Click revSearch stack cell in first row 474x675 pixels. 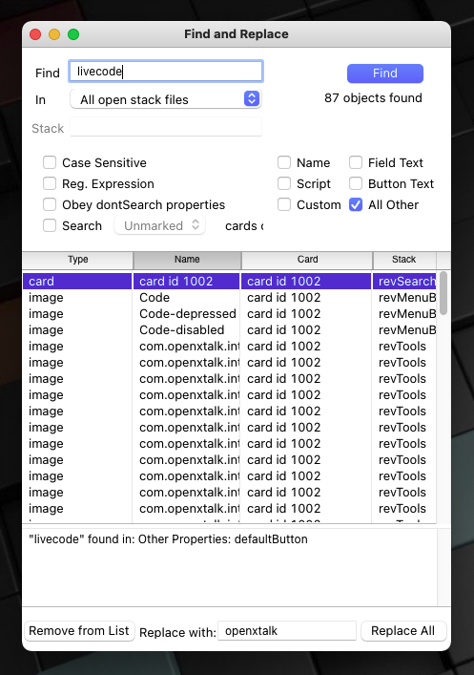(x=404, y=281)
